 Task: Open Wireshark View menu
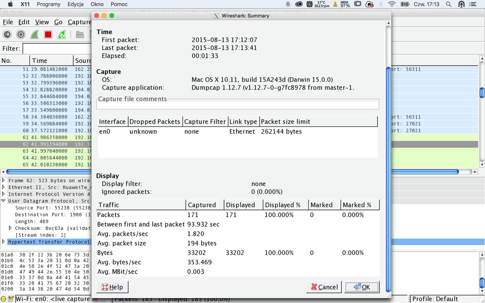pos(42,22)
